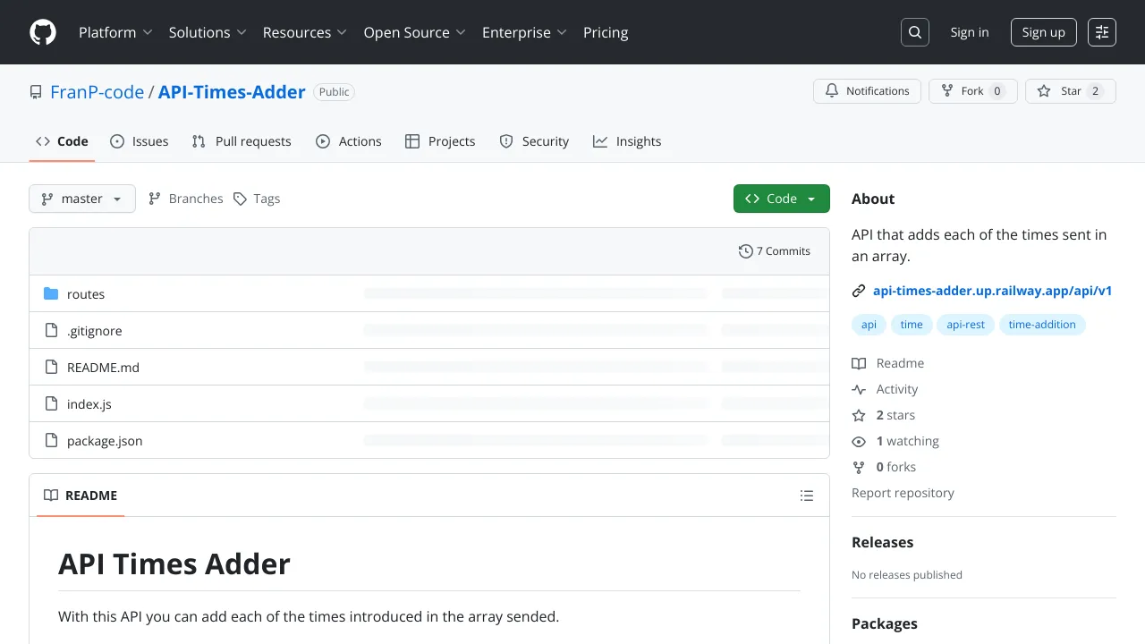Click the commits history clock icon
The height and width of the screenshot is (644, 1145).
(x=745, y=251)
